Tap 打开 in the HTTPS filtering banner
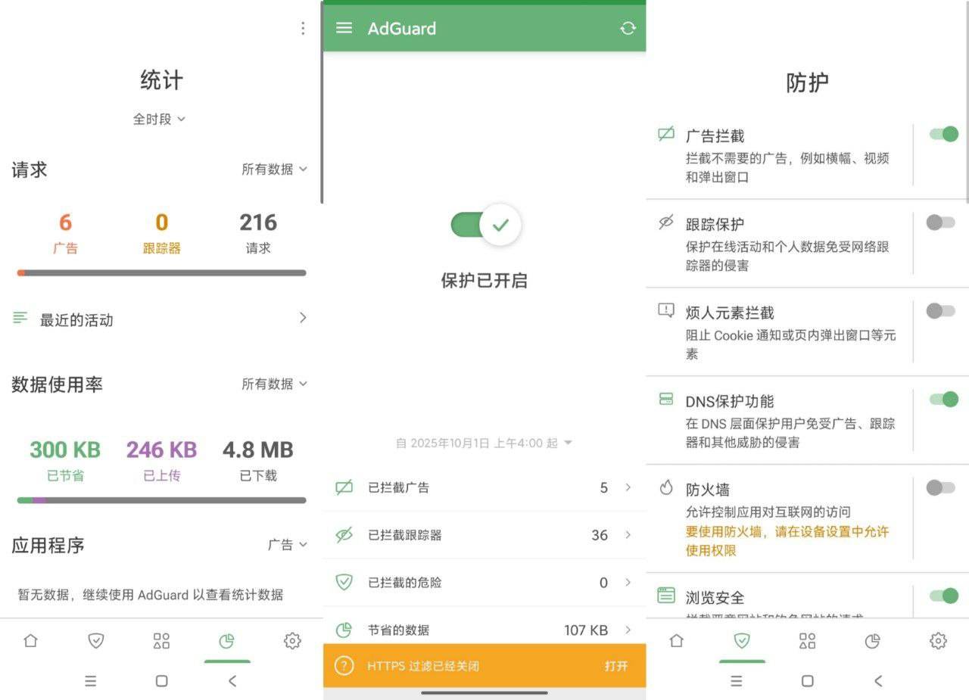Viewport: 969px width, 700px height. [x=615, y=666]
